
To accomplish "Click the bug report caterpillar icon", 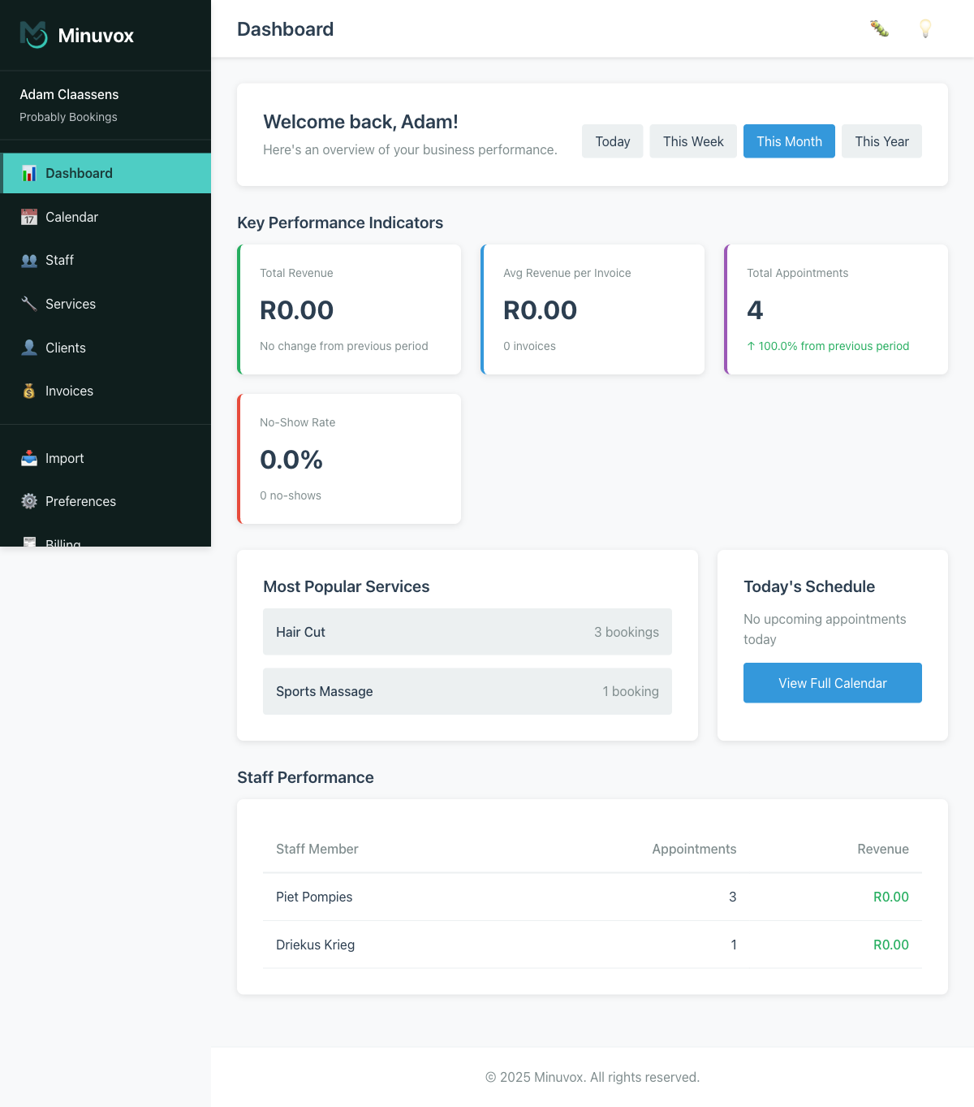I will [879, 29].
